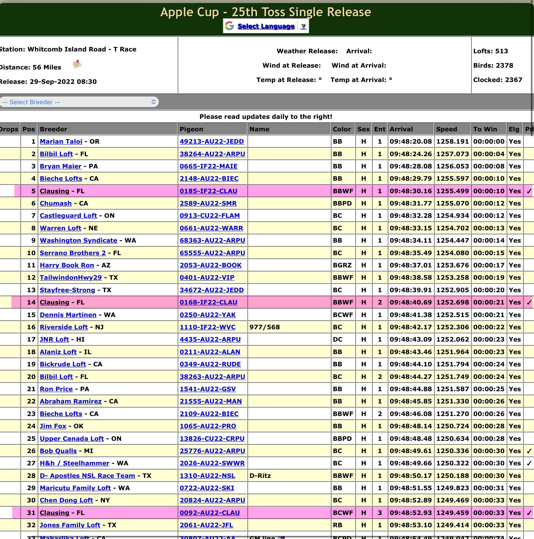The image size is (534, 539).
Task: Open Clausing breeder link in row 5
Action: tap(54, 191)
